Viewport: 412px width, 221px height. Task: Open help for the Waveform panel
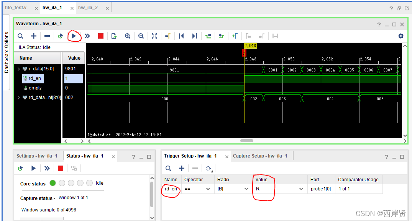(x=379, y=24)
